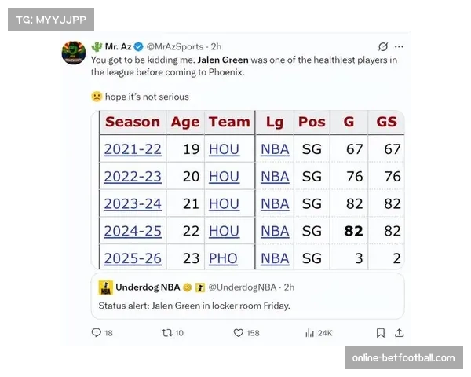471x377 pixels.
Task: Click NBA league link in 2022-23 row
Action: coord(275,176)
